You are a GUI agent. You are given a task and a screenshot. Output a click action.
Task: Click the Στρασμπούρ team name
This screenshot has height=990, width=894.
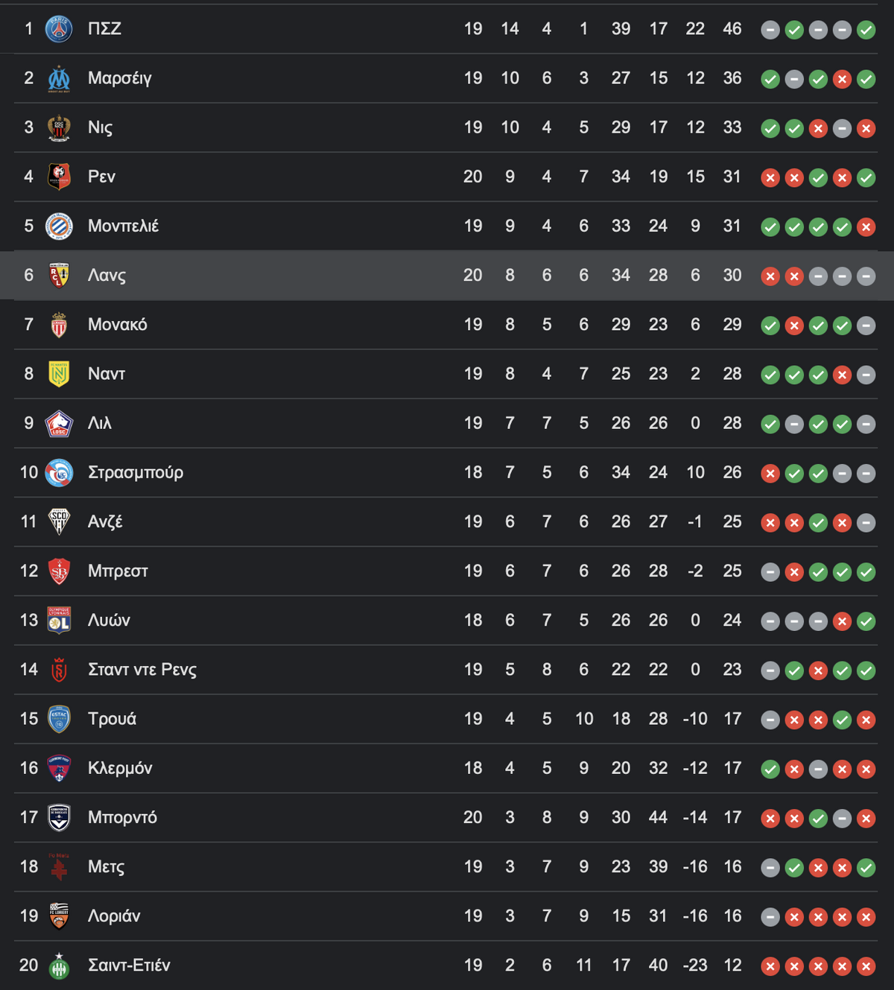pyautogui.click(x=136, y=473)
